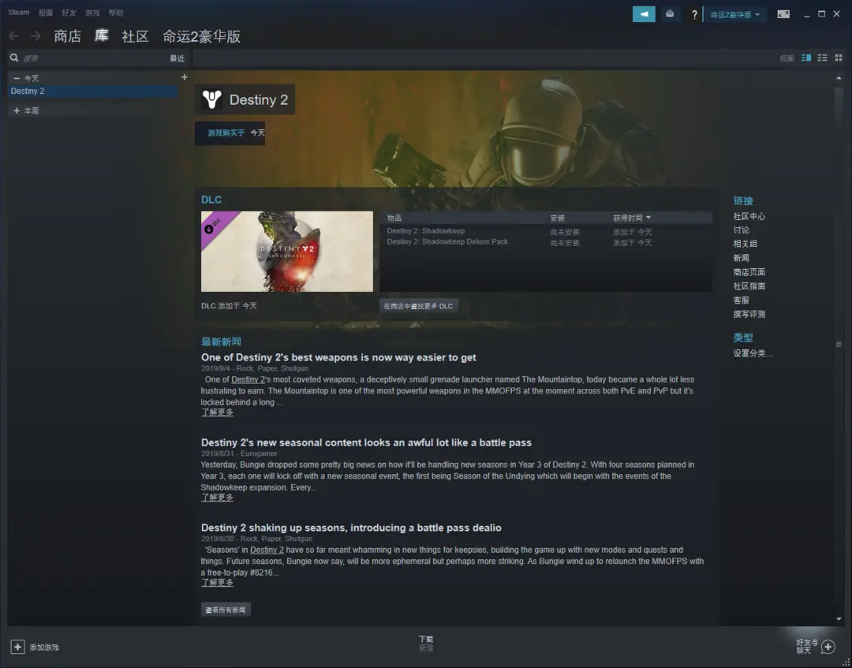Open the 好友 menu
Viewport: 852px width, 668px height.
coord(69,13)
